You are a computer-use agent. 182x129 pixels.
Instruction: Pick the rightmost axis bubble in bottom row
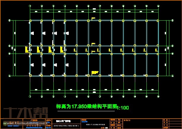point(158,96)
